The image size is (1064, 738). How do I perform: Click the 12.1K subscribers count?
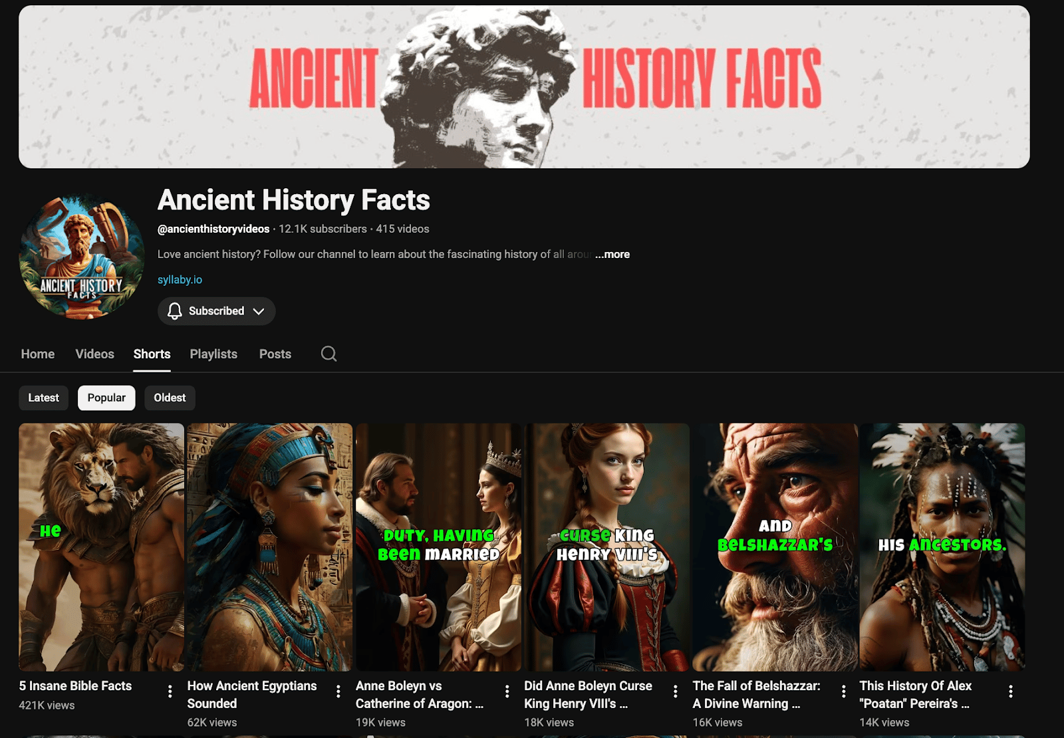(323, 229)
